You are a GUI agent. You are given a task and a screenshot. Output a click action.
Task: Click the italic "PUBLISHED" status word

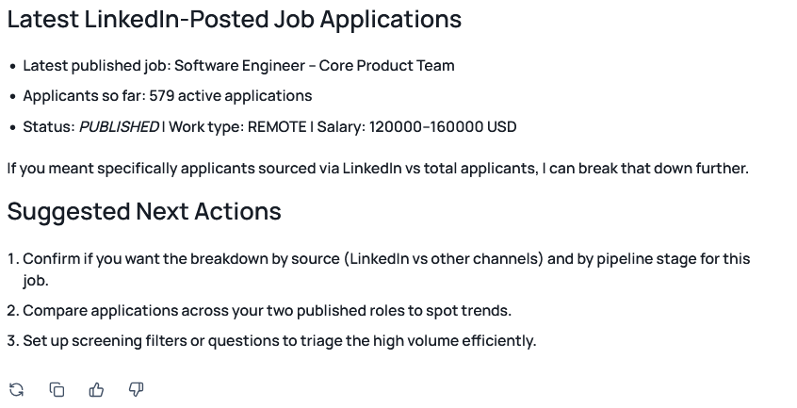(x=119, y=127)
